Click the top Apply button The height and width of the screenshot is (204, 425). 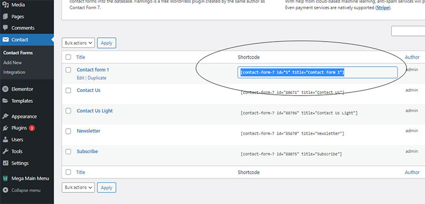tap(107, 43)
